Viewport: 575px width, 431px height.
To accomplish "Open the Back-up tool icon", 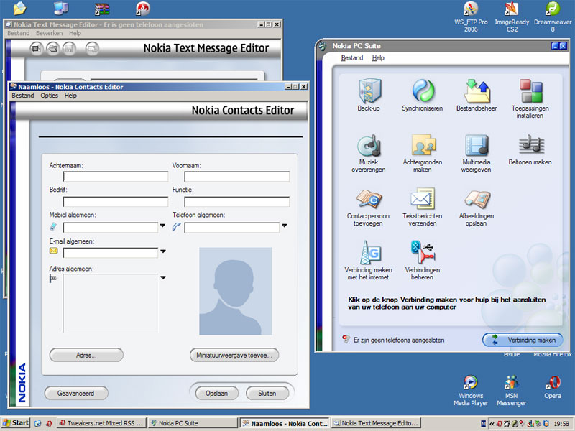I will click(x=369, y=91).
